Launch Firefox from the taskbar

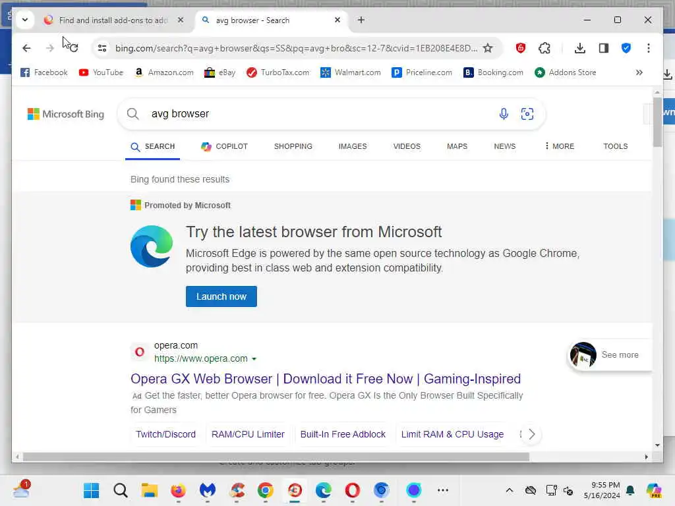click(178, 490)
